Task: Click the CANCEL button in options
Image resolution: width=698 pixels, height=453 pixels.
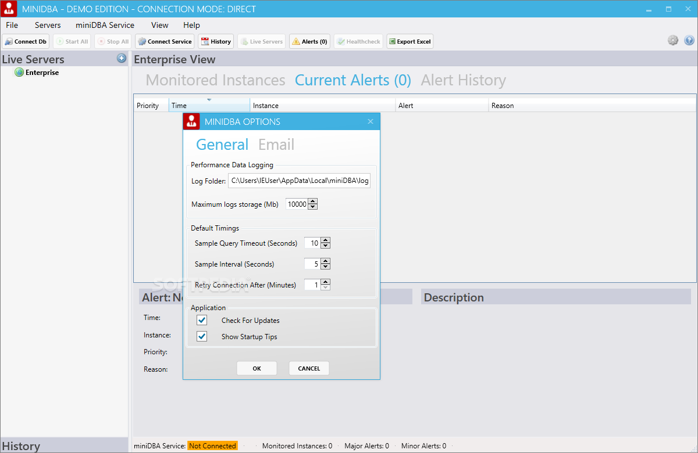Action: tap(309, 368)
